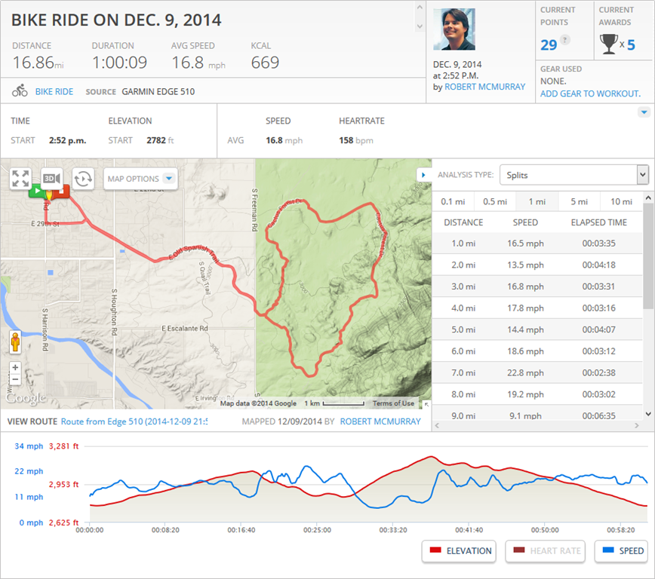
Task: Click the green start marker on map
Action: (x=36, y=191)
